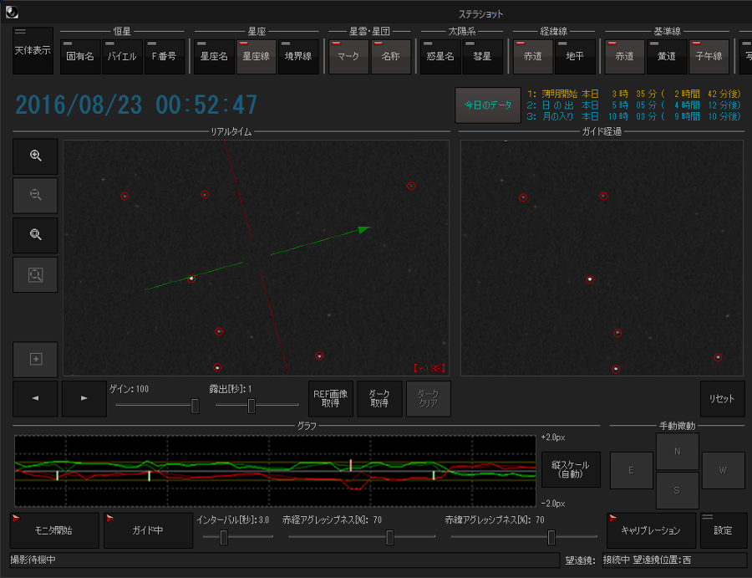
Task: Click the キャリブレーション button
Action: 649,530
